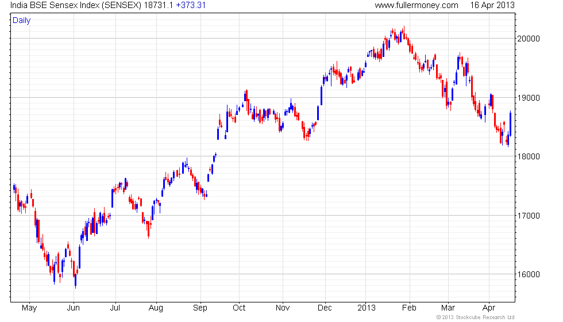
Task: Click the 18000 price axis label
Action: point(528,156)
